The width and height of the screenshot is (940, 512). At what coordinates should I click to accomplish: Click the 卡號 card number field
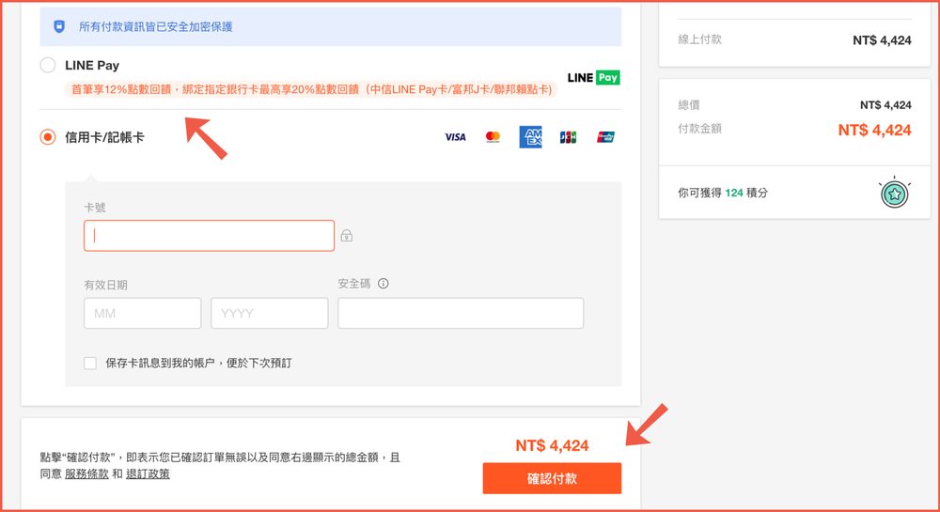point(210,236)
